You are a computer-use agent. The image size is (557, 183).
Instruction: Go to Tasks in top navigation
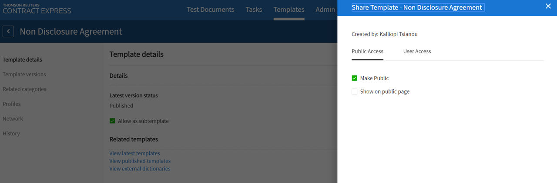[254, 10]
